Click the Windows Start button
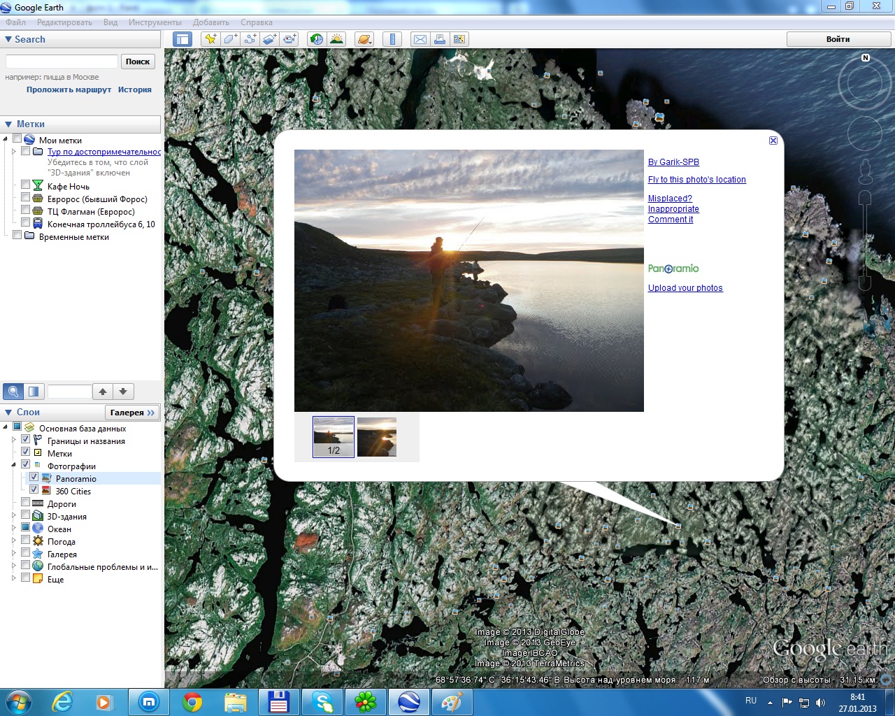 (18, 702)
